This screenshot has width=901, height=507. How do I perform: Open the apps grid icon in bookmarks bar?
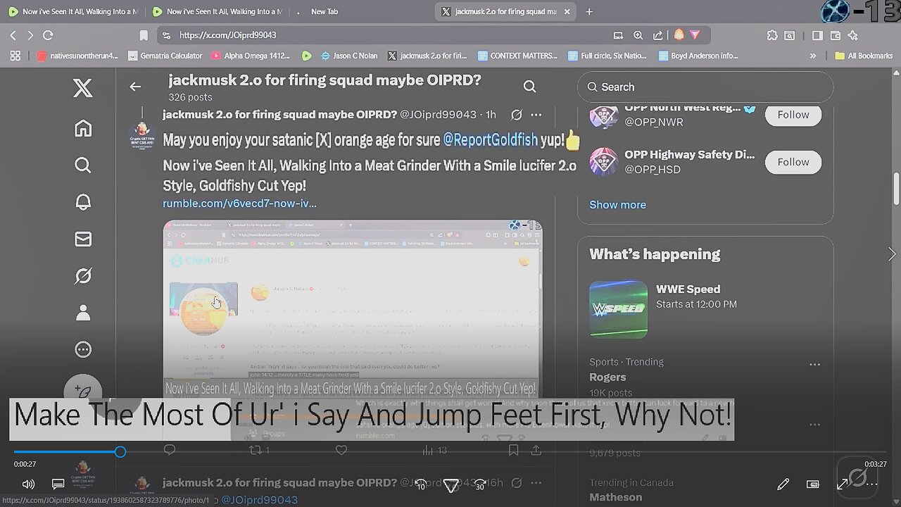point(15,56)
